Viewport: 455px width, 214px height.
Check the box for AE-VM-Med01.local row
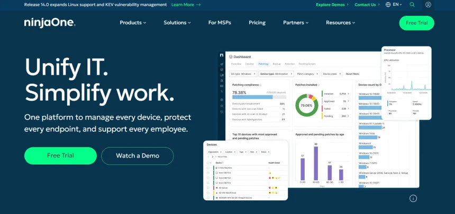click(x=208, y=192)
